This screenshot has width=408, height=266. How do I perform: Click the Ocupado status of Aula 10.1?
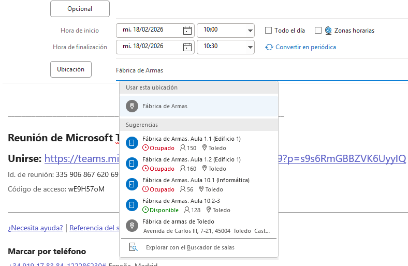[x=158, y=189]
